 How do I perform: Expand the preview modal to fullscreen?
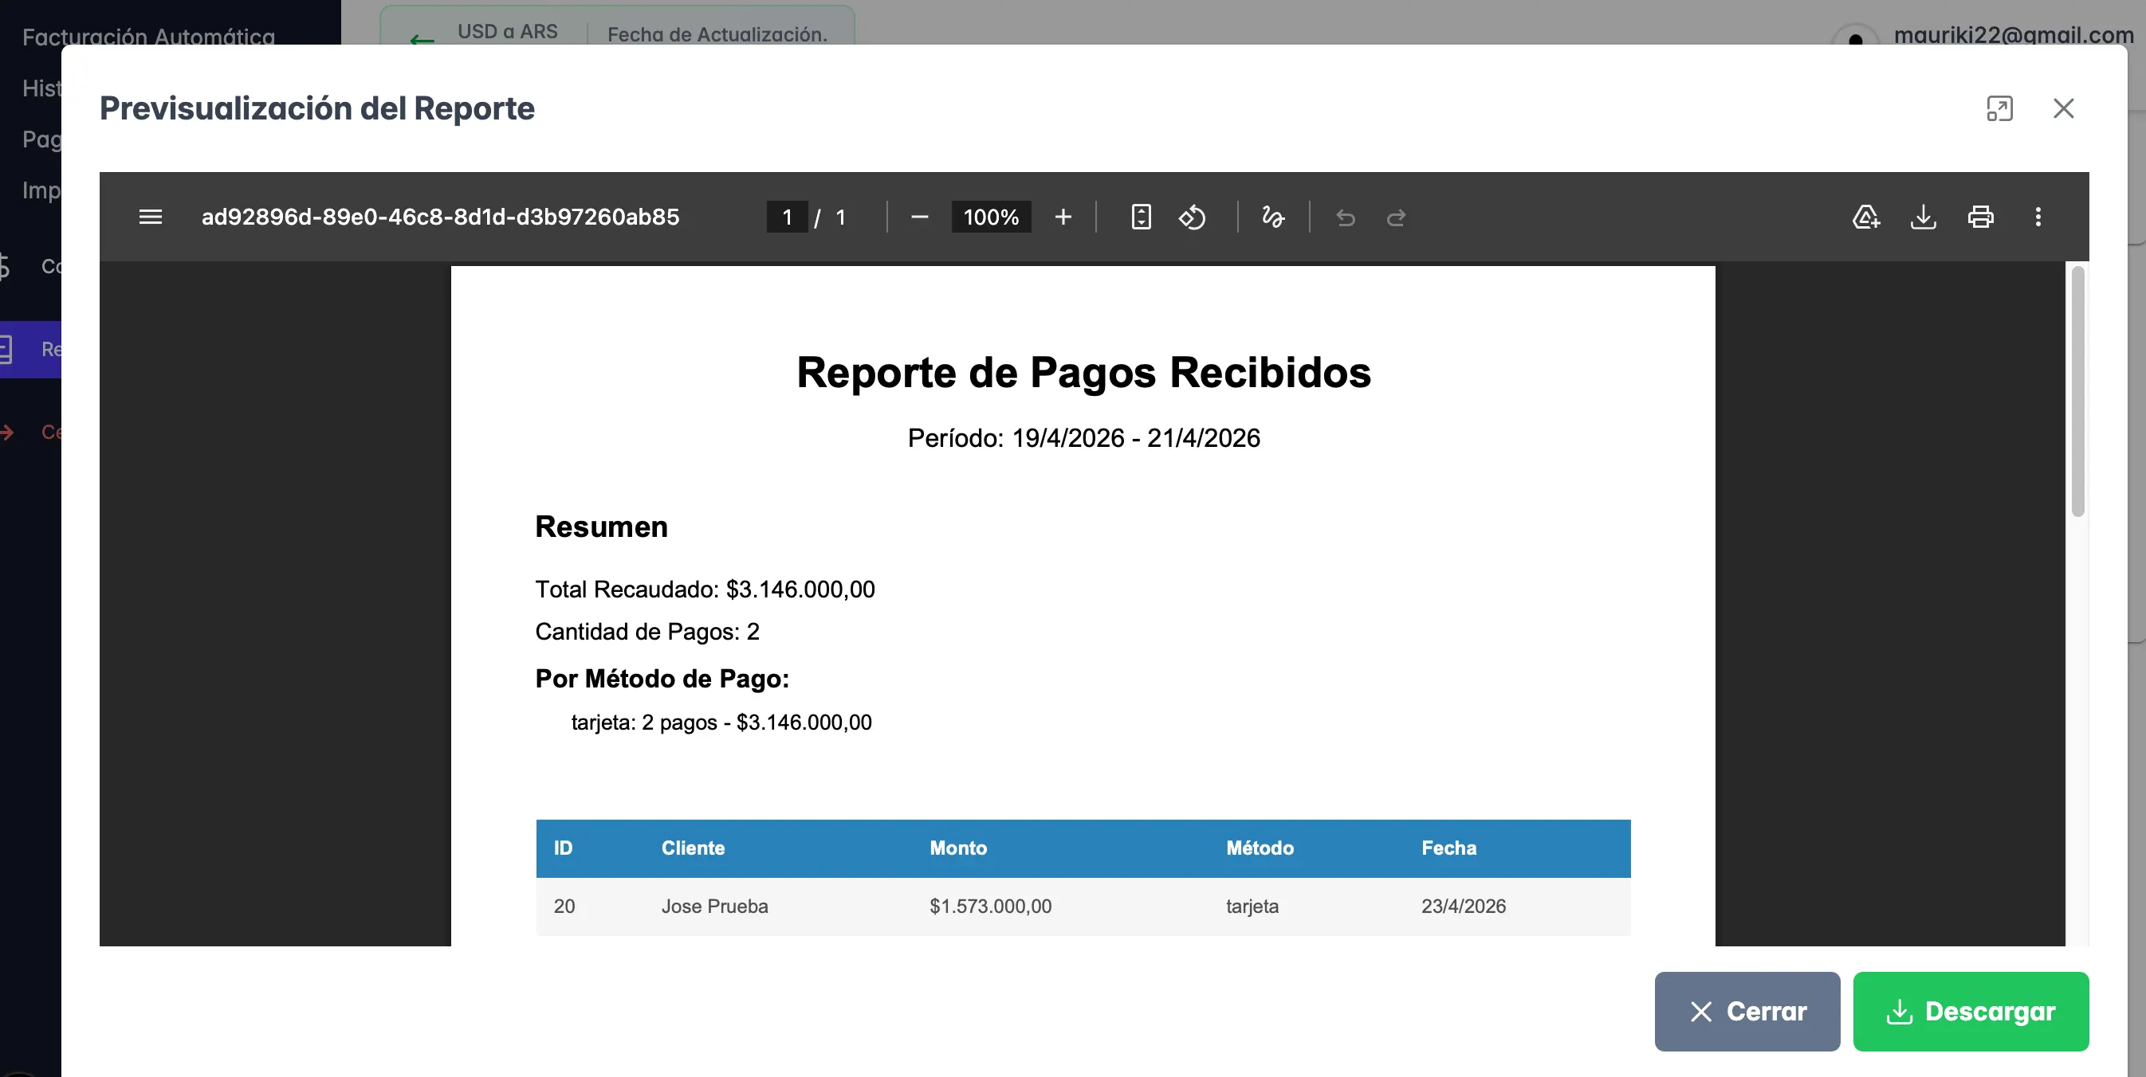click(1999, 108)
